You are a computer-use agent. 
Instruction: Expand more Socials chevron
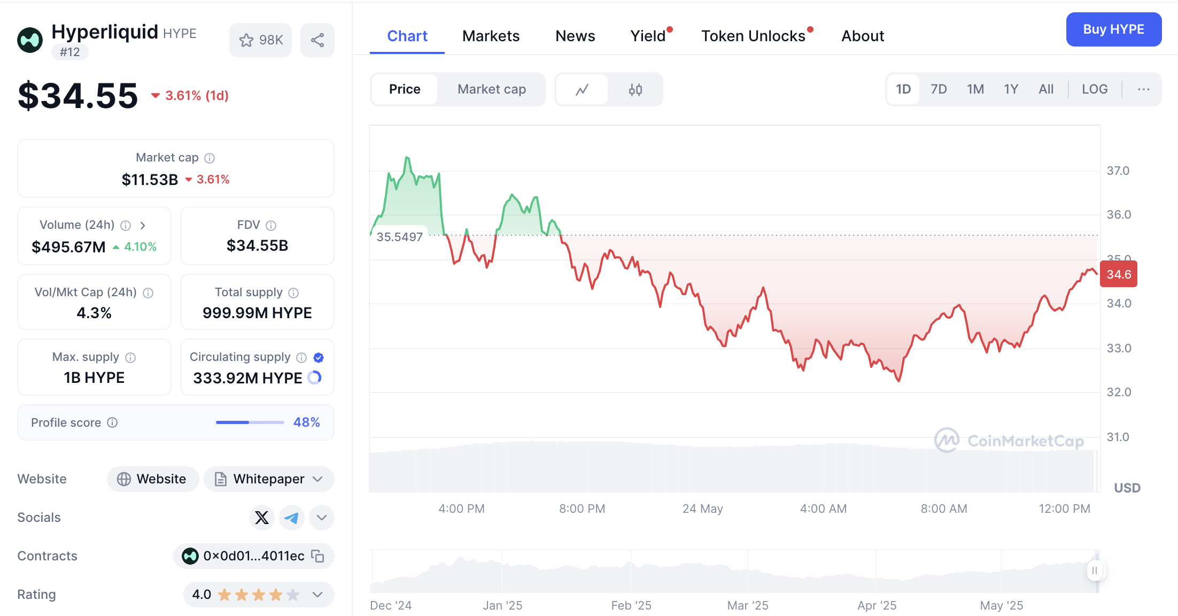click(322, 518)
